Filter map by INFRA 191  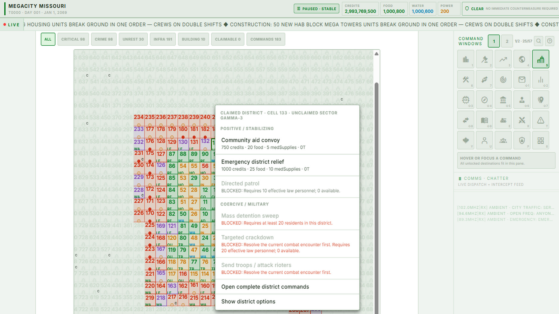click(x=163, y=39)
